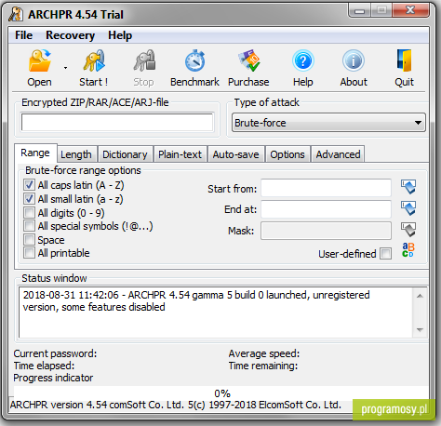Screen dimensions: 441x426
Task: Switch to the Length tab
Action: point(76,154)
